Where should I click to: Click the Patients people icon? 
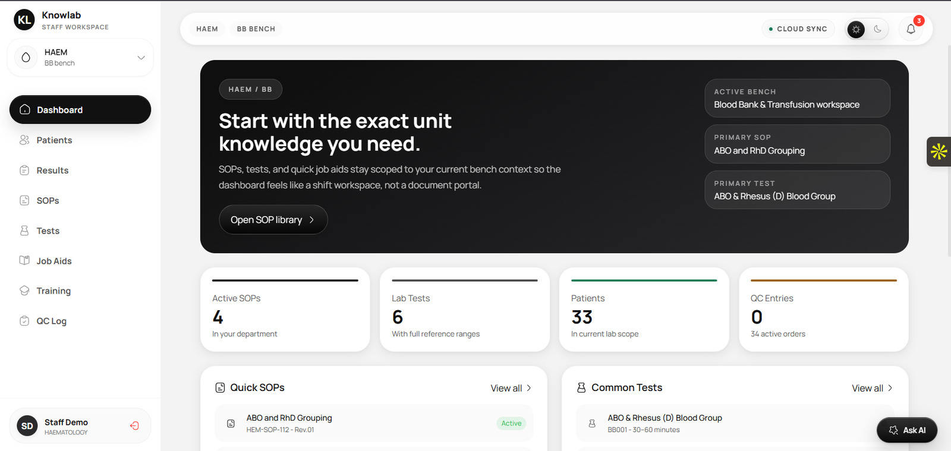[24, 140]
